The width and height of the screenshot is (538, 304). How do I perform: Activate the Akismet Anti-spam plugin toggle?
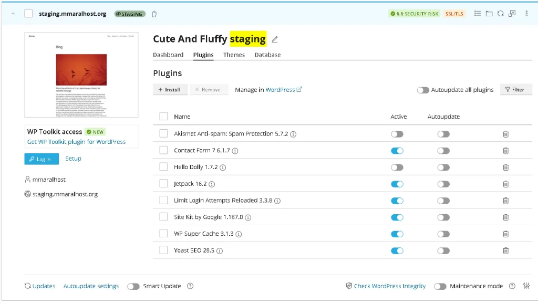(397, 134)
